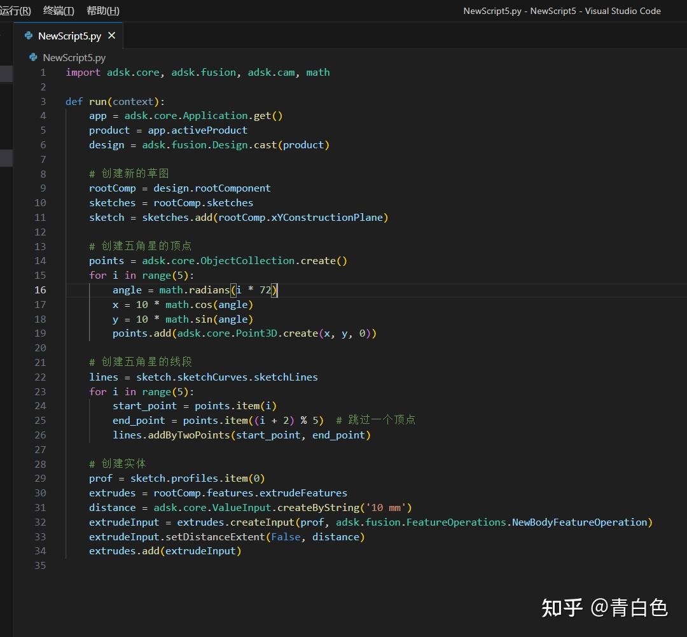Click 'app.activeProduct' on line 5
The width and height of the screenshot is (687, 637).
(x=198, y=130)
